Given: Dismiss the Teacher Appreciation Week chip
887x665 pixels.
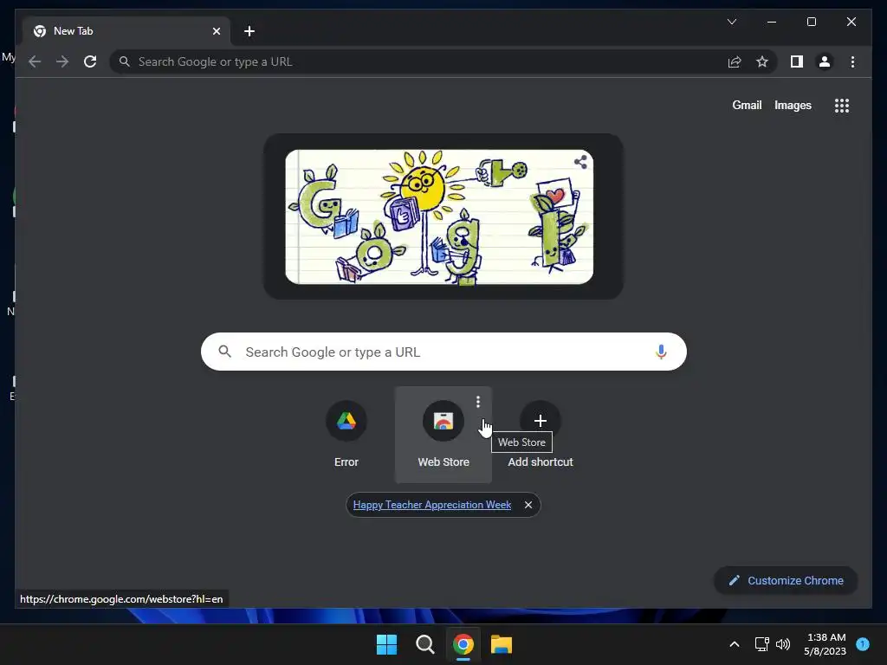Looking at the screenshot, I should click(528, 505).
